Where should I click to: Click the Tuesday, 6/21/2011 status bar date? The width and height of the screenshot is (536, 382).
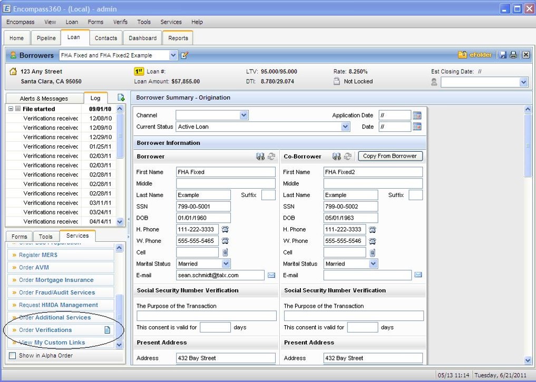click(x=501, y=375)
